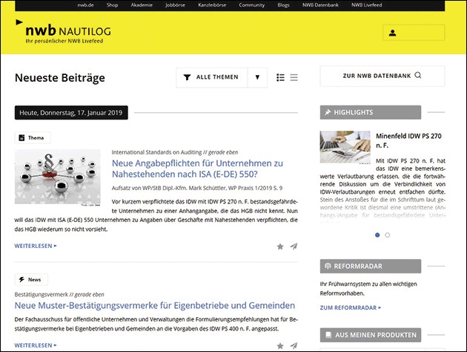Star the Muster-Bestätigungsvermerke news item
The width and height of the screenshot is (467, 352).
click(x=280, y=345)
